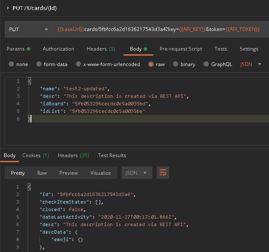
Task: Select the GraphQL body radio option
Action: 206,64
